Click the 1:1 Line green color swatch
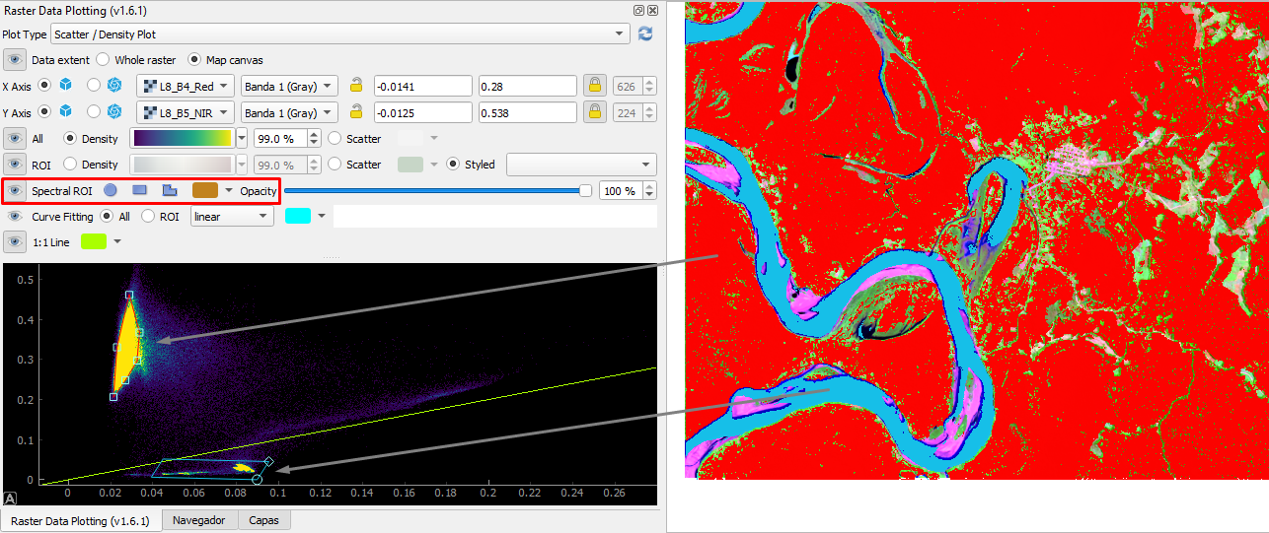The width and height of the screenshot is (1269, 533). point(94,241)
